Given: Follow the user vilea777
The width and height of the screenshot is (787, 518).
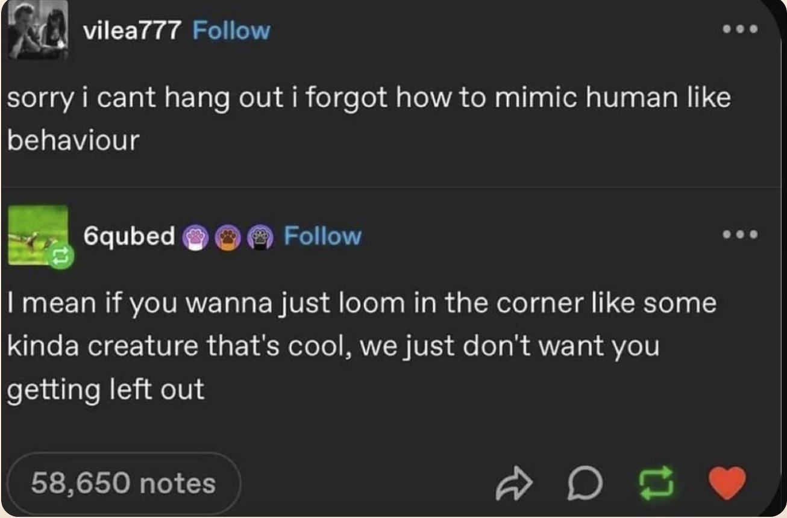Looking at the screenshot, I should 231,30.
